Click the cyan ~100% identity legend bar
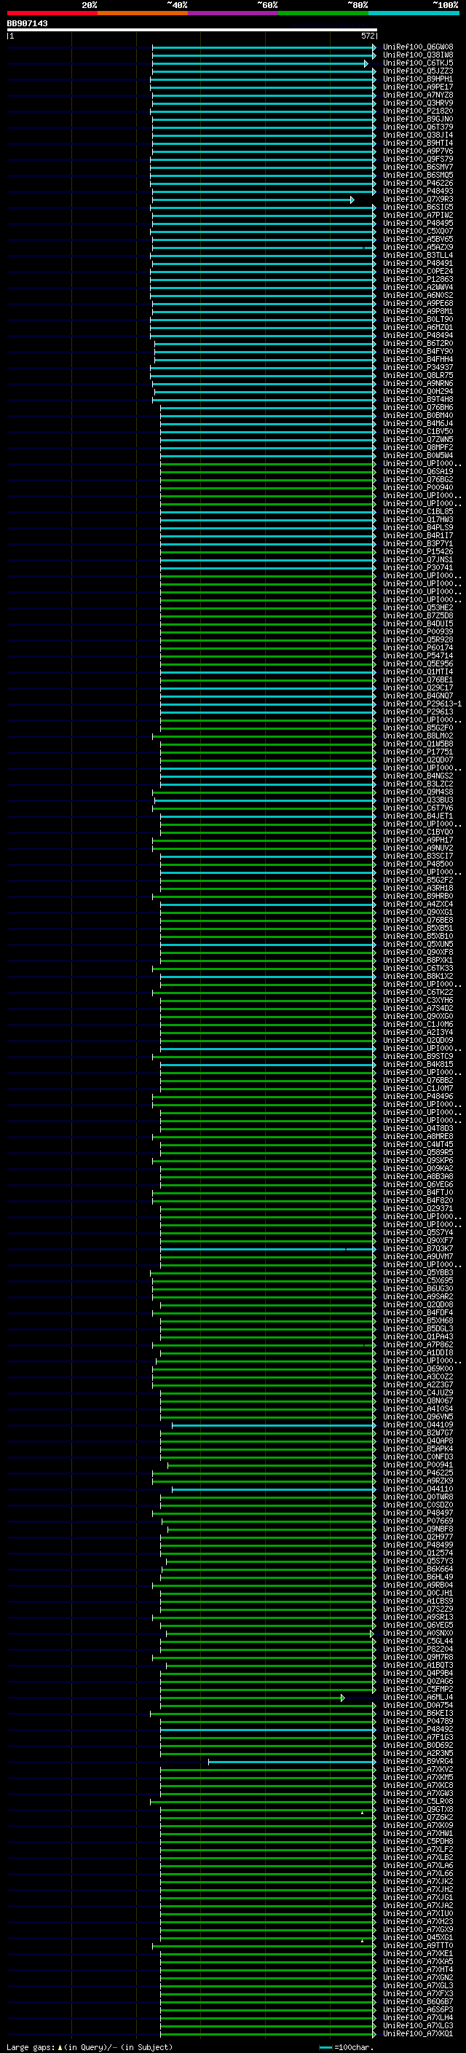466x2053 pixels. [x=414, y=13]
